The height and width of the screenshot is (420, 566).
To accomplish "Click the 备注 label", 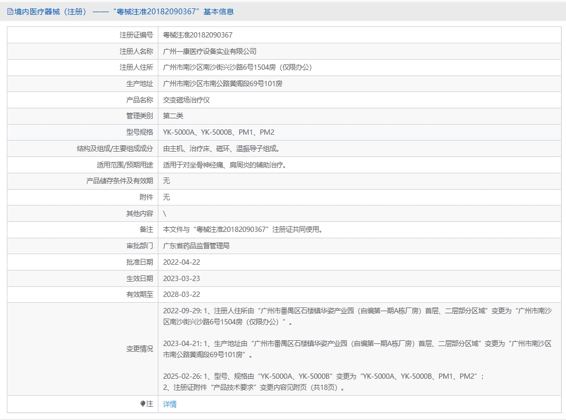I will 146,230.
